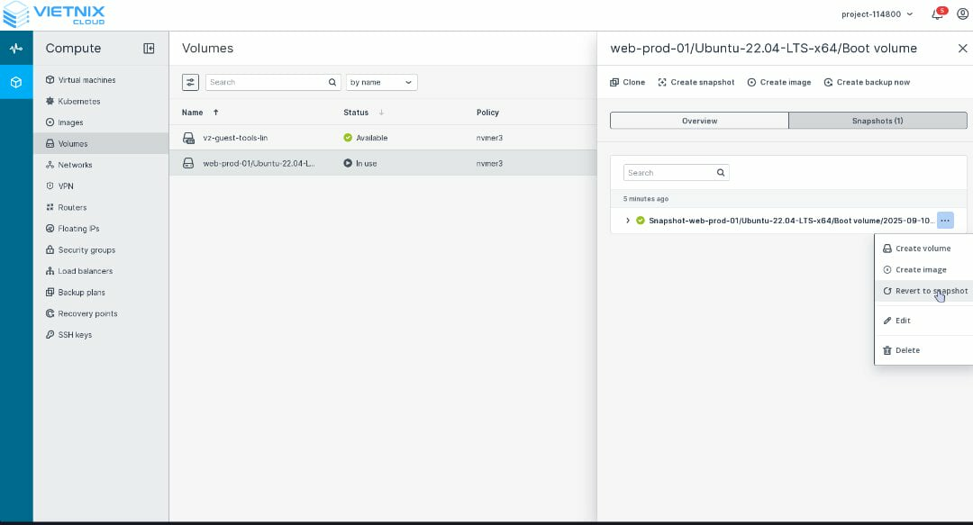Open the user account icon
Viewport: 973px width, 525px height.
click(962, 14)
